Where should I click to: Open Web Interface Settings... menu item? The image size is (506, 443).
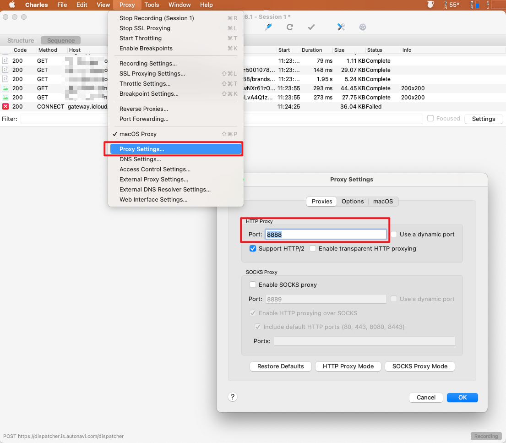coord(175,200)
